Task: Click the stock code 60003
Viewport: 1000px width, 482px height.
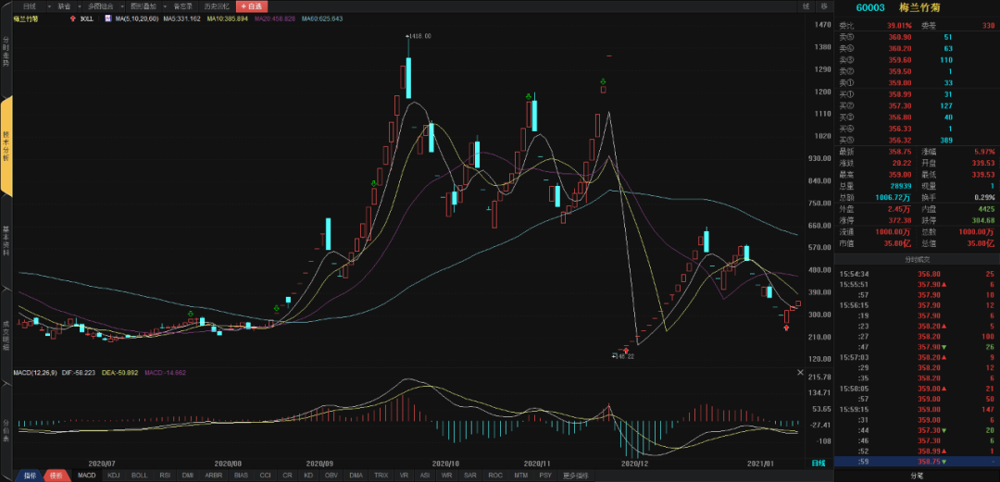Action: pos(869,7)
